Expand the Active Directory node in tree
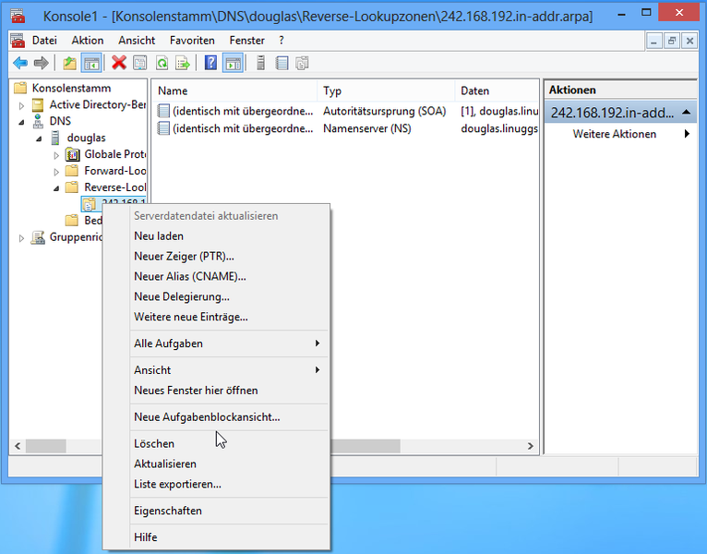Image resolution: width=707 pixels, height=554 pixels. pyautogui.click(x=22, y=105)
